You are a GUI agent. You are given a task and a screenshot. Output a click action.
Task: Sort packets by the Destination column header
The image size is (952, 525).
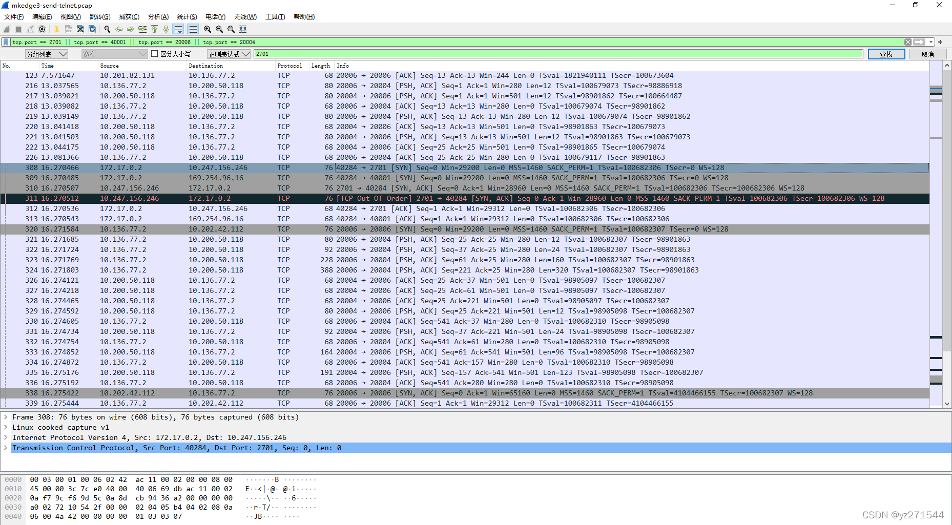(231, 66)
